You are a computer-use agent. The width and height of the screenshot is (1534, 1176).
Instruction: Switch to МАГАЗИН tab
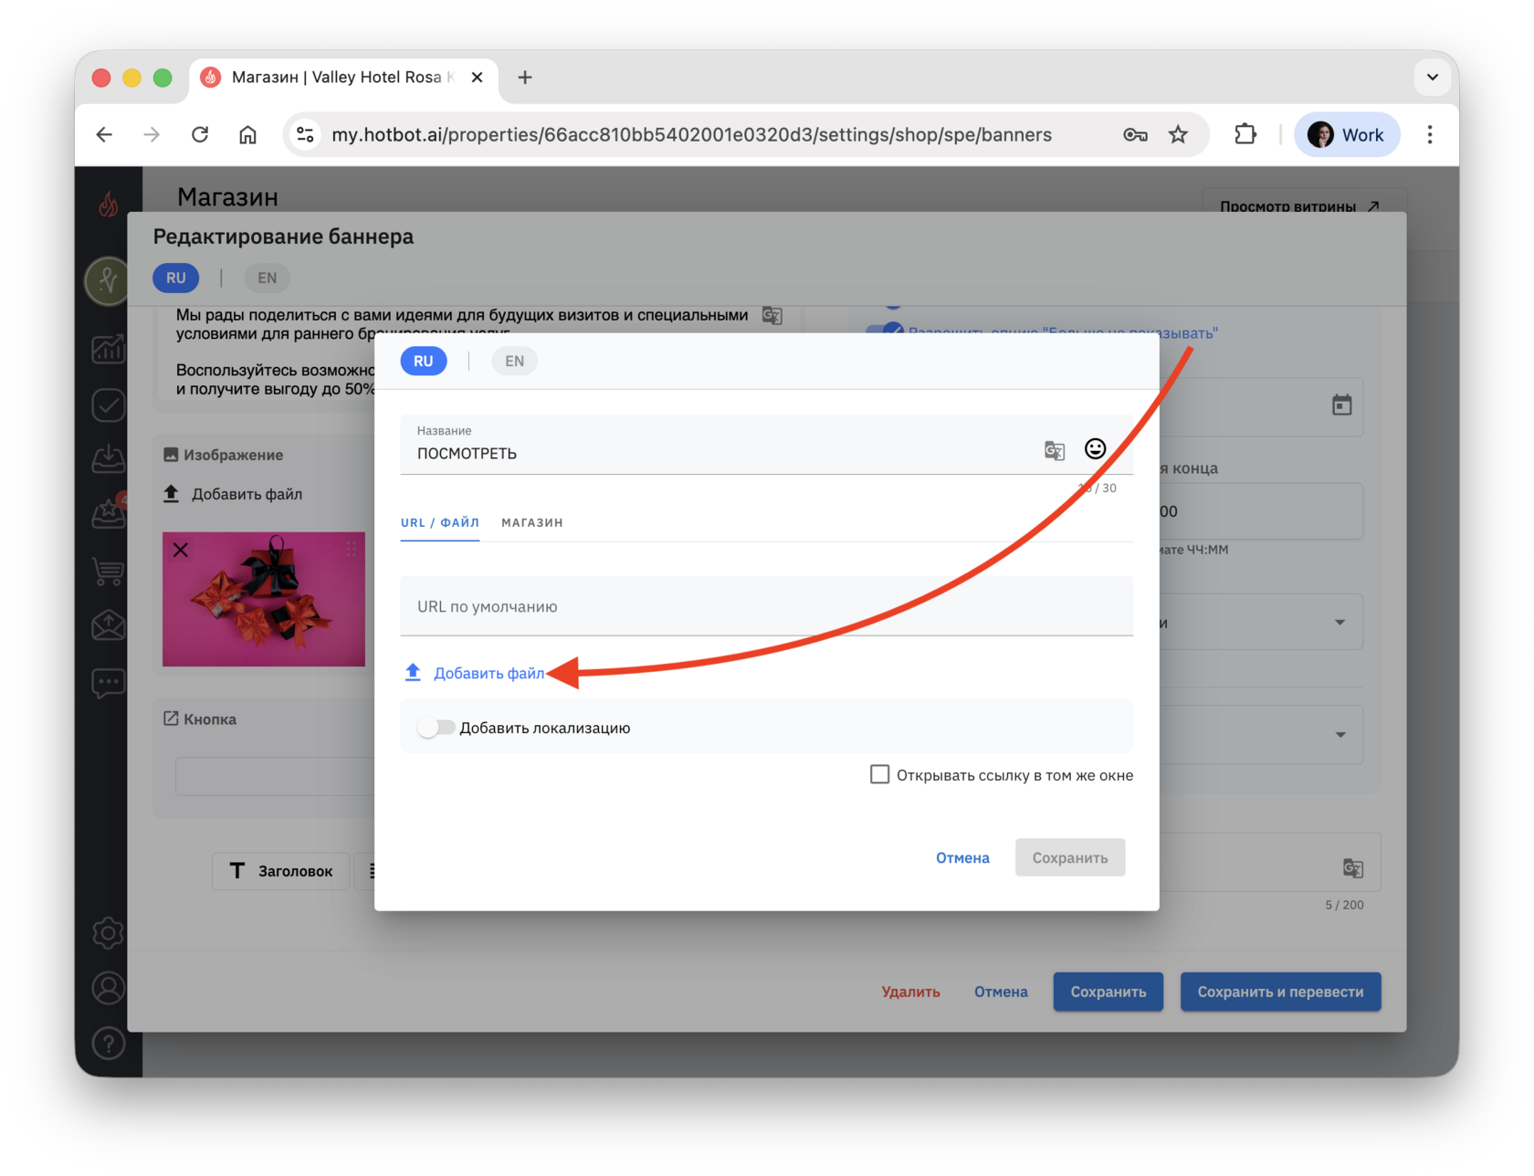[x=532, y=522]
